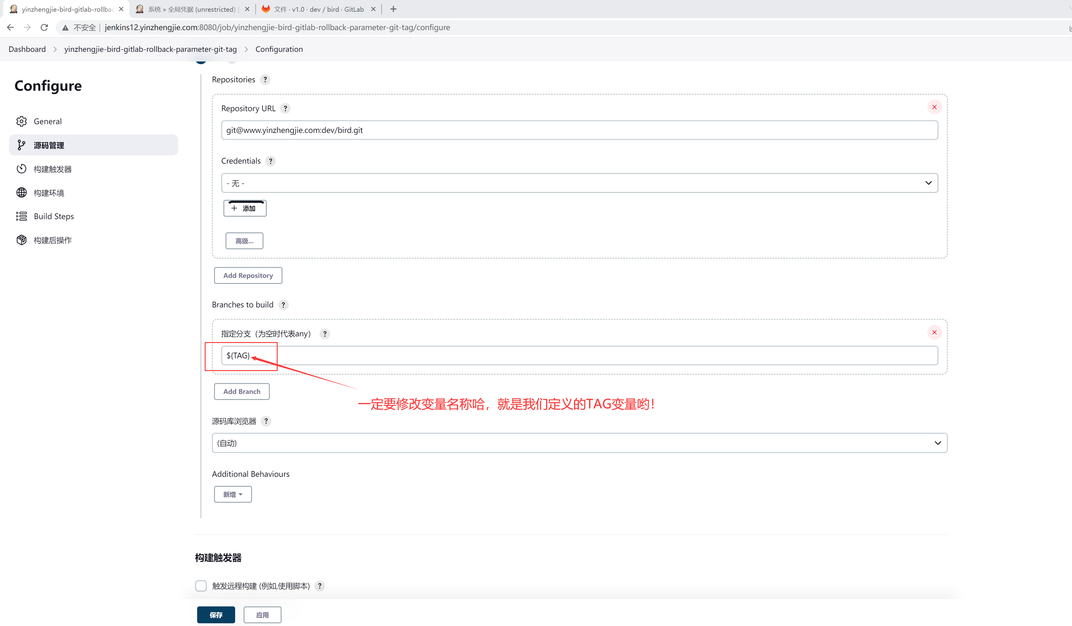
Task: Click the Build Steps list icon
Action: coord(21,216)
